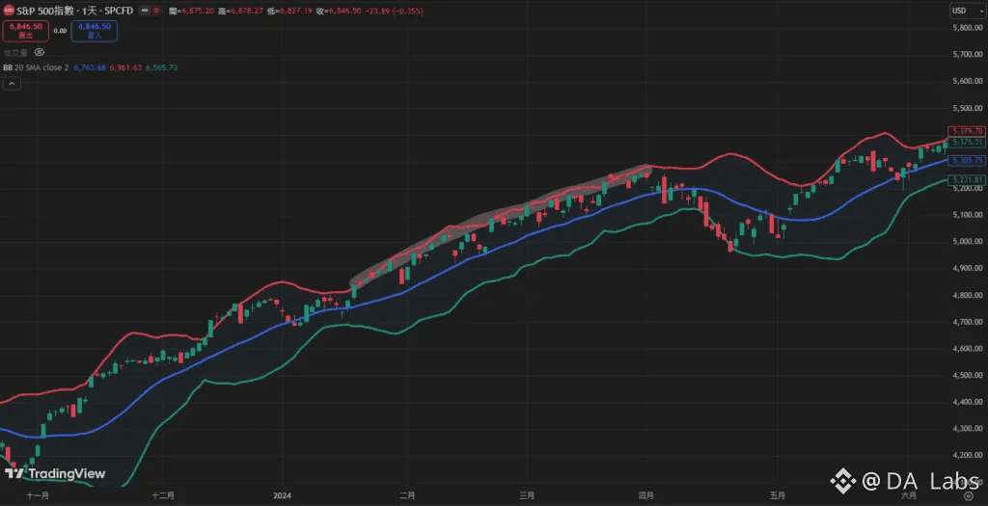
Task: Click the change value -23.89 (-0.35%)
Action: coord(393,12)
